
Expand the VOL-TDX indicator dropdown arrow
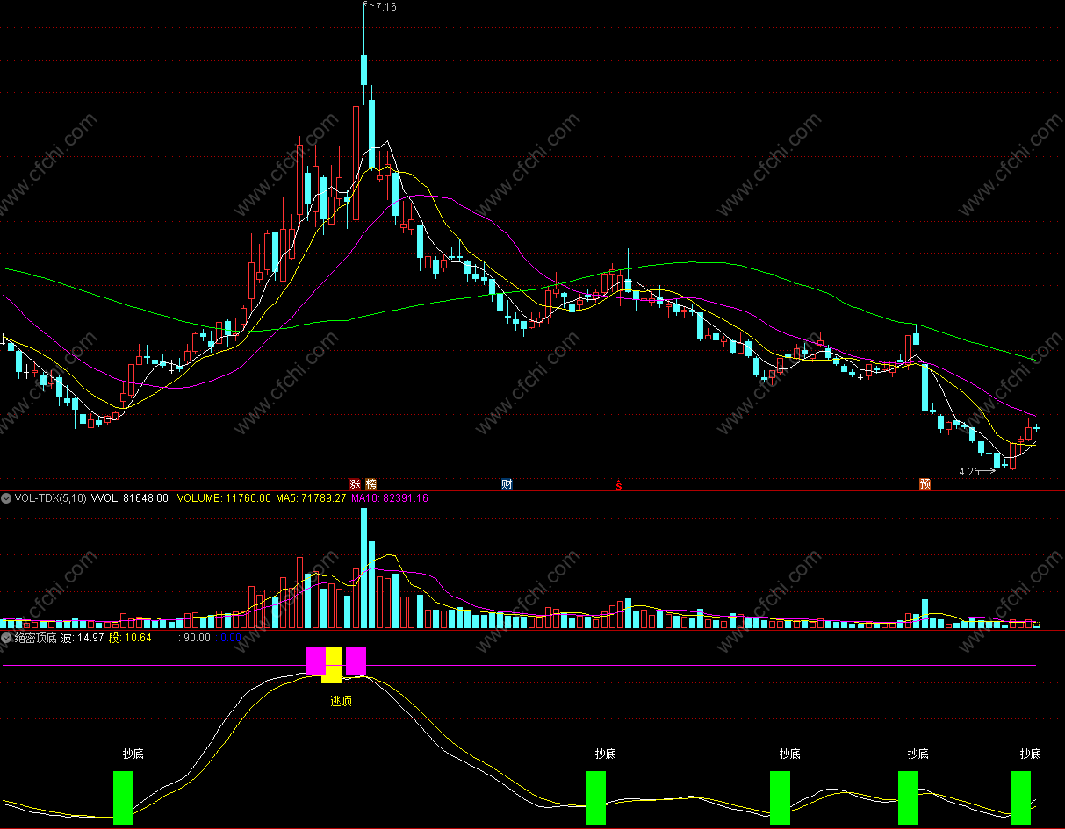tap(6, 498)
